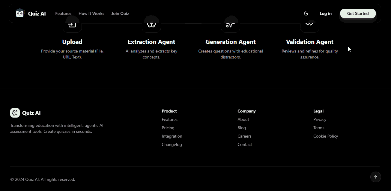Visit the Integration footer link
The width and height of the screenshot is (391, 191).
point(172,136)
